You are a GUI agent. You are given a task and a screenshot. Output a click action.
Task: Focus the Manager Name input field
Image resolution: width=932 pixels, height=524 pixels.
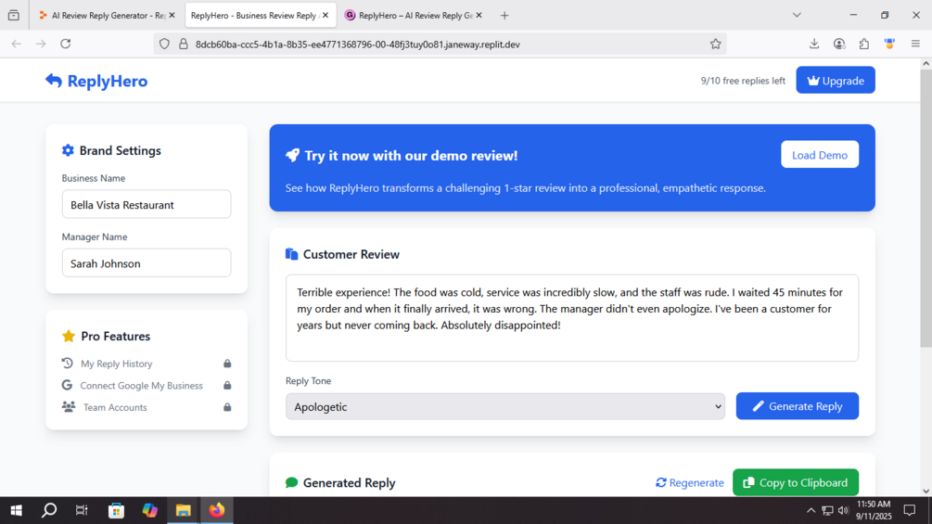(147, 263)
